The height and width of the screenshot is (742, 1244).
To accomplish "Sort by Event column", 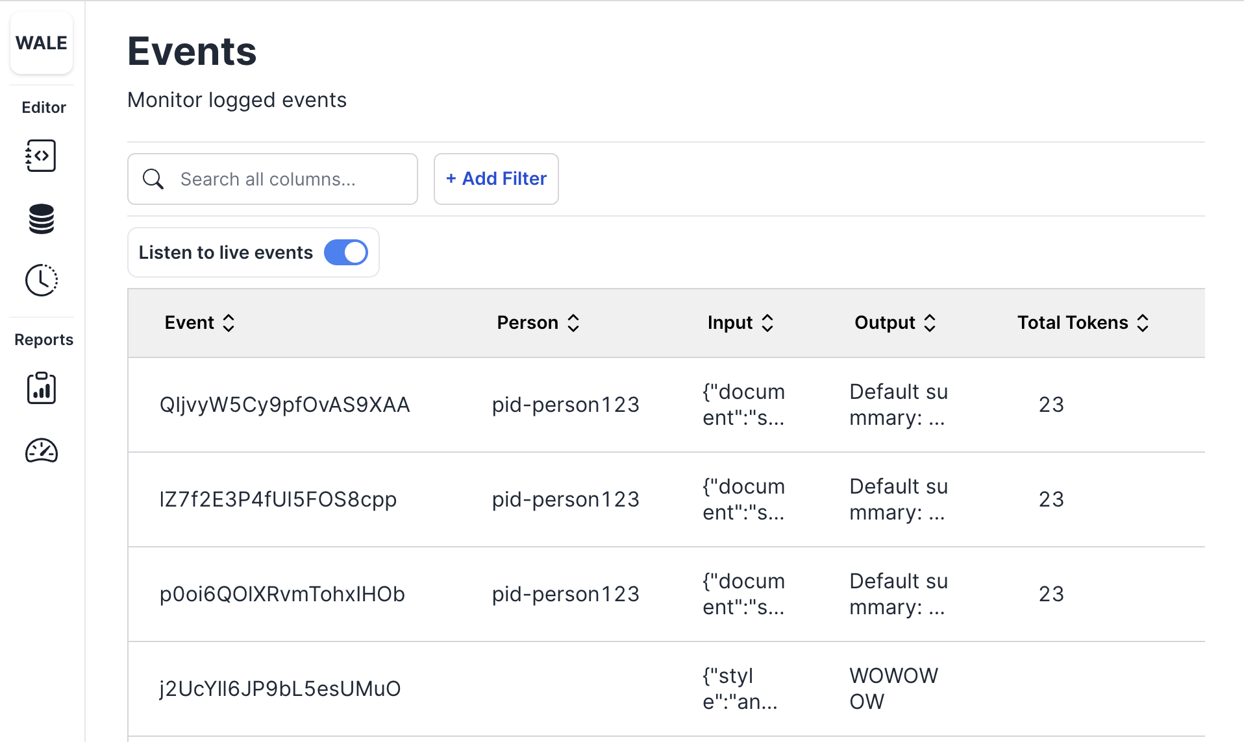I will pyautogui.click(x=200, y=322).
